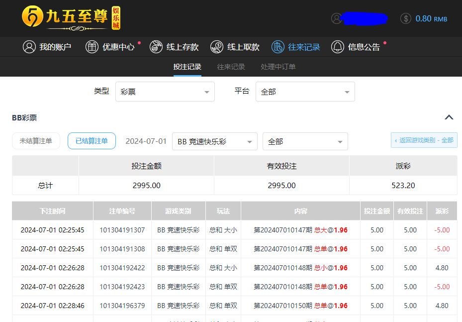Click the 信息公告 bell icon
Image resolution: width=462 pixels, height=322 pixels.
[338, 47]
